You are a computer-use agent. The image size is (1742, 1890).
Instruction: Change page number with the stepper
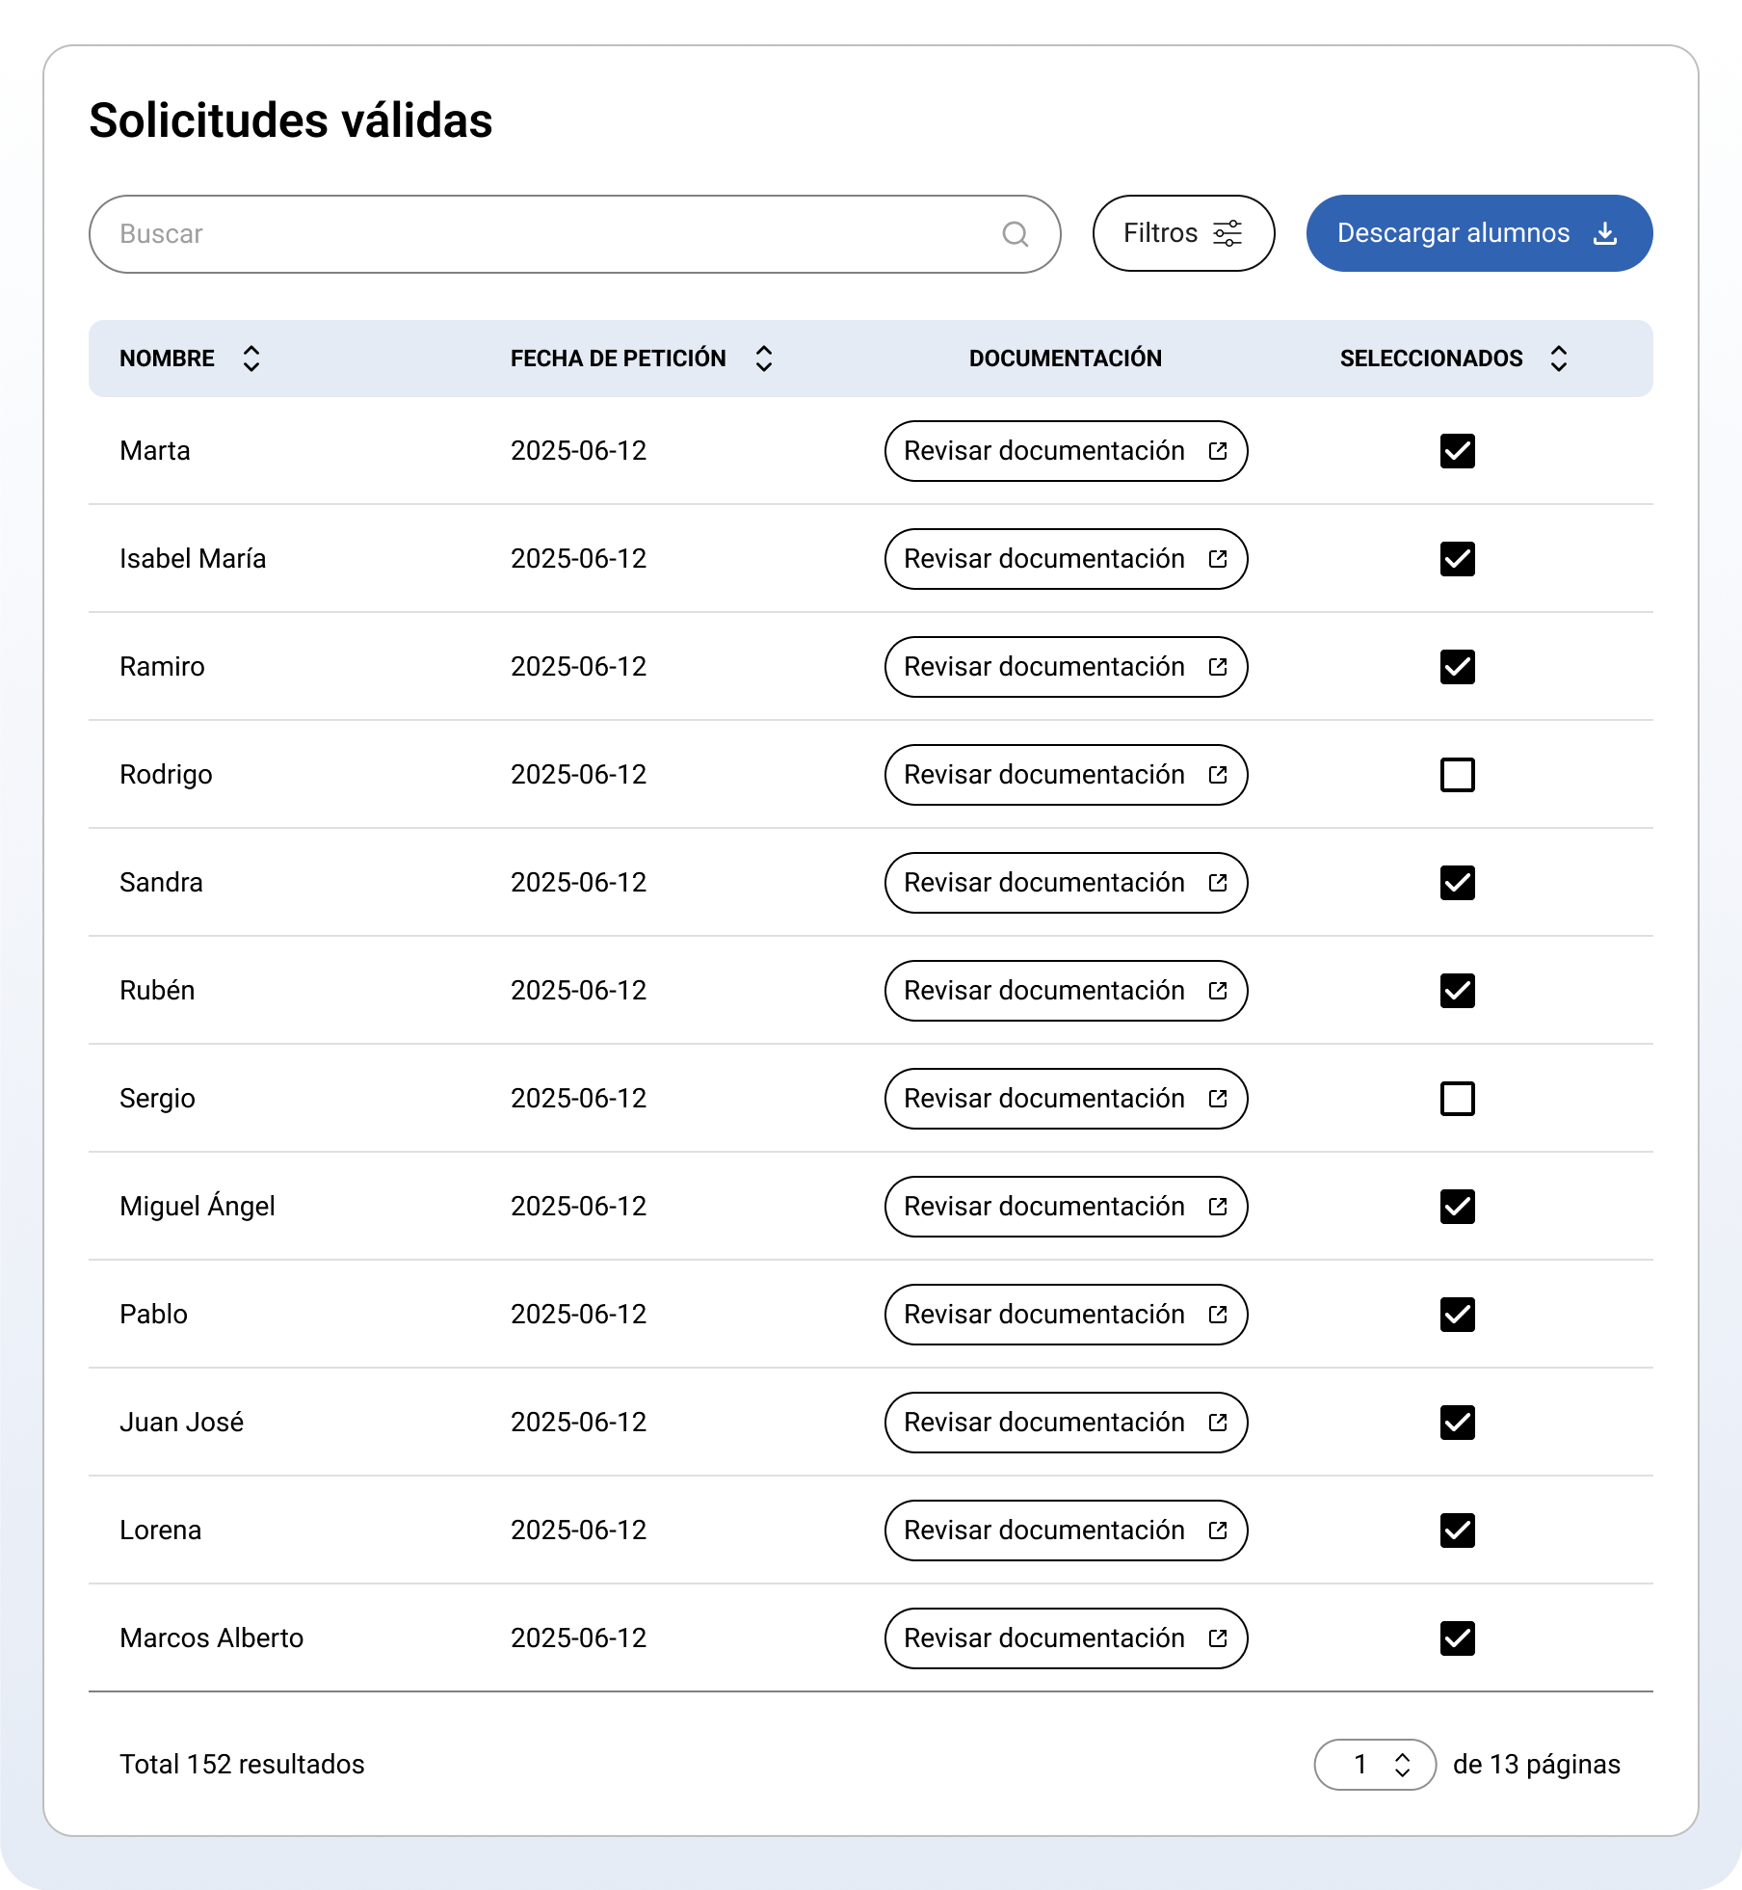tap(1402, 1765)
